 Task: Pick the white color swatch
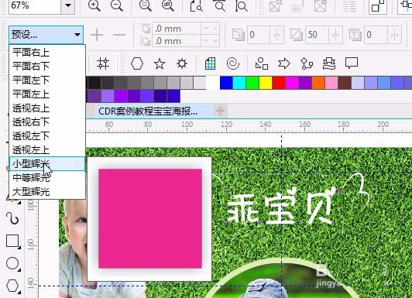click(x=213, y=83)
